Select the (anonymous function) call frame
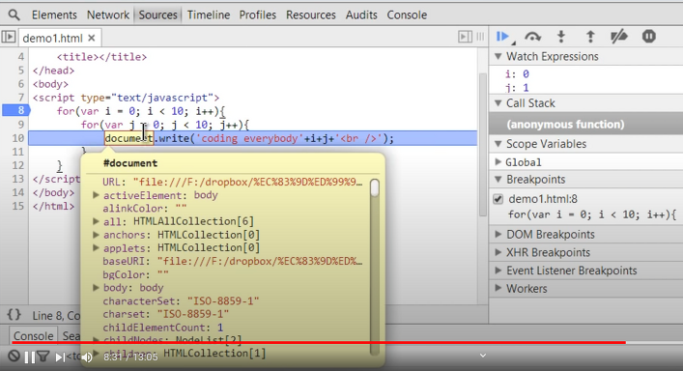 click(585, 125)
